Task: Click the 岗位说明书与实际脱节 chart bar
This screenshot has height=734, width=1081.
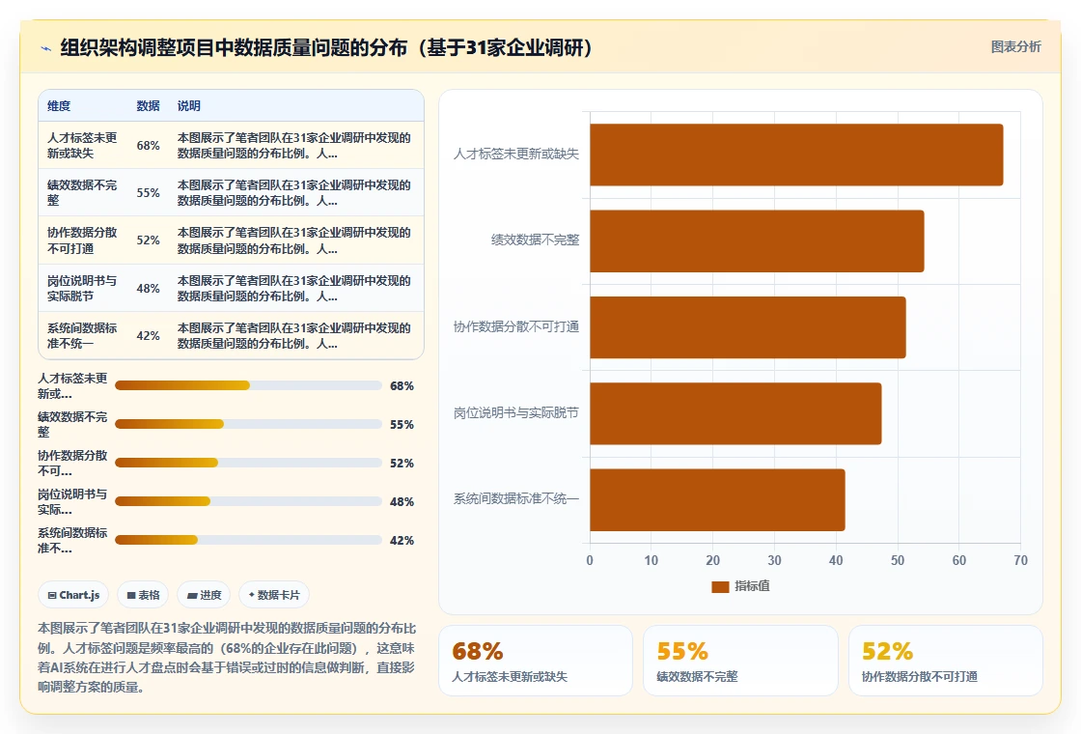Action: [735, 413]
